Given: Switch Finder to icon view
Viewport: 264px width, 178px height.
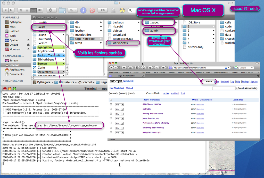Looking at the screenshot, I should 21,10.
